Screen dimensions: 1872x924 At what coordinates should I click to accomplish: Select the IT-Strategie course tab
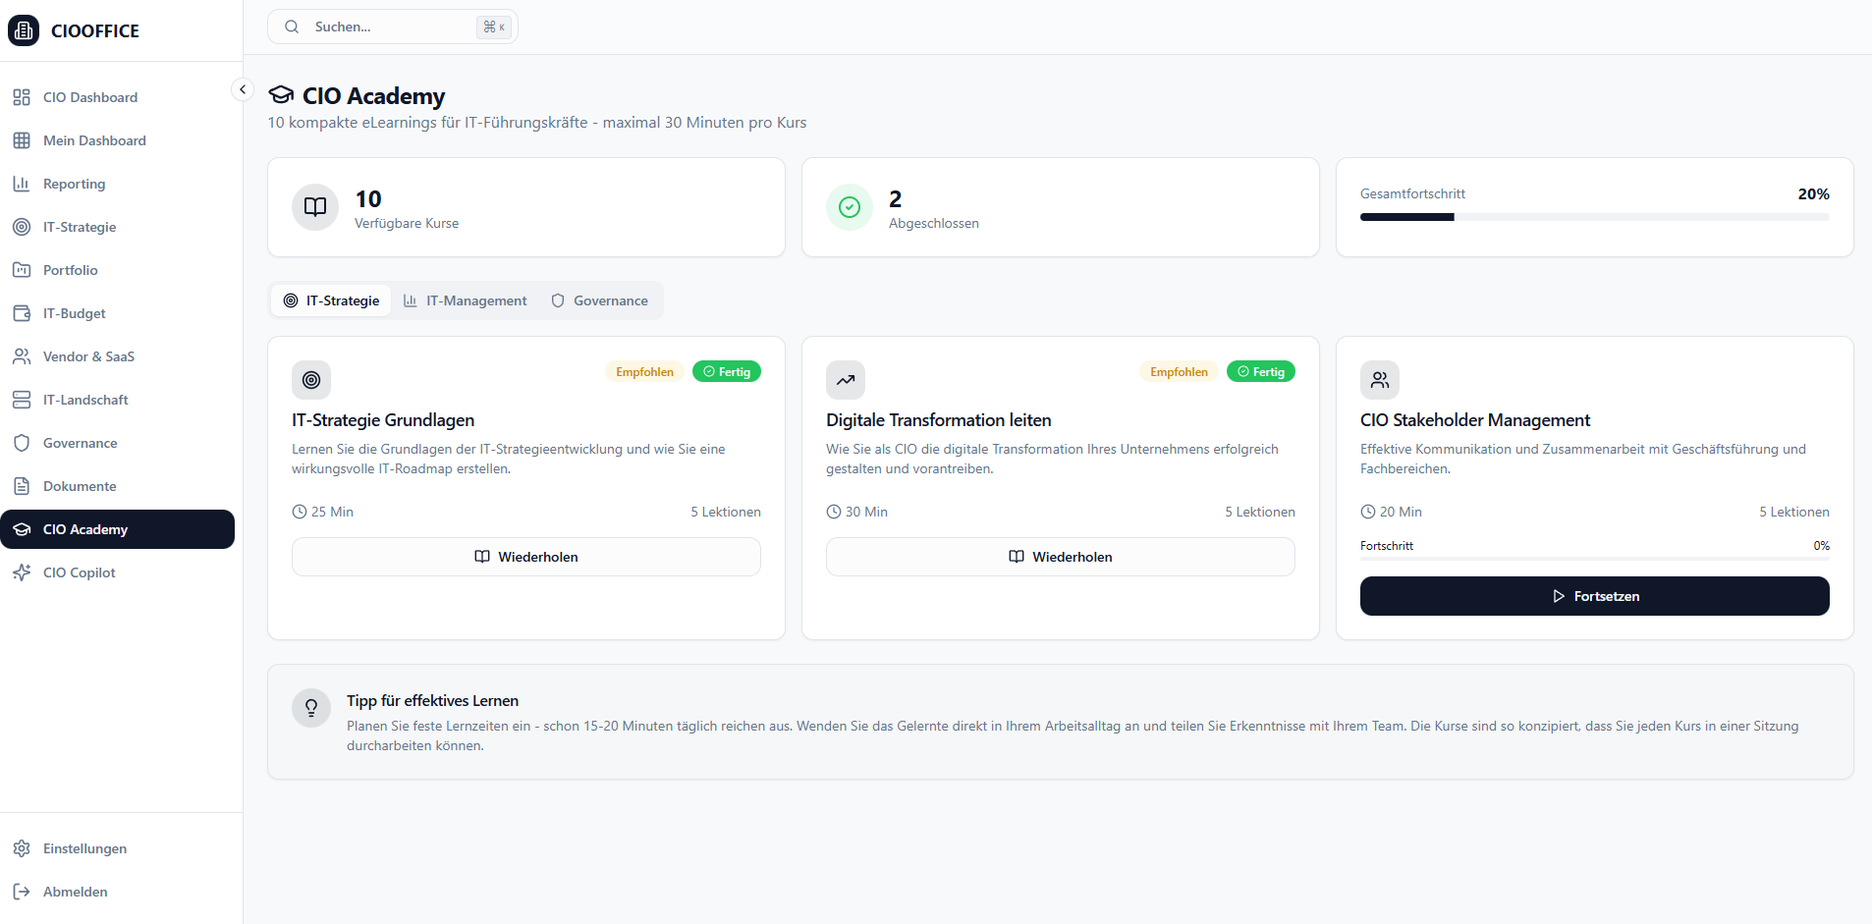[331, 300]
